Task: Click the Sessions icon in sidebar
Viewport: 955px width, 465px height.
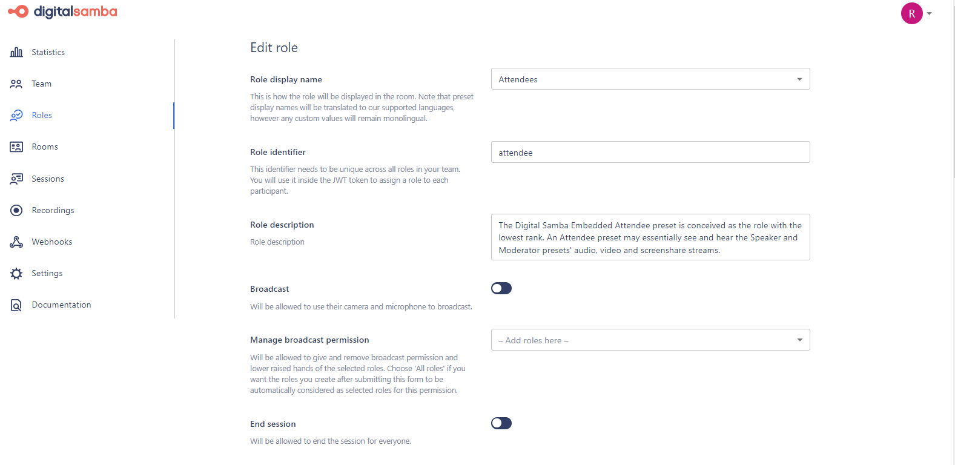Action: tap(16, 179)
